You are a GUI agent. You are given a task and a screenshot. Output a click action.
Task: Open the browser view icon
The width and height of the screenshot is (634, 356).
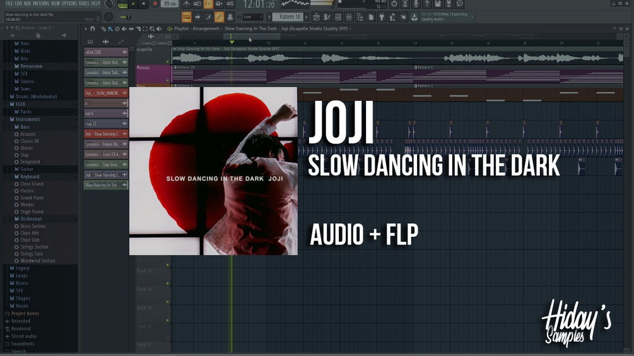click(x=360, y=17)
